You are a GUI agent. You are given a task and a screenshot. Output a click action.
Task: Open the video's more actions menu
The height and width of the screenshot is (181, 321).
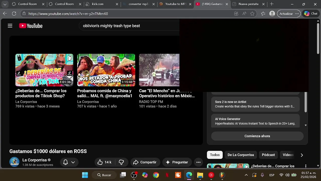[x=198, y=162]
